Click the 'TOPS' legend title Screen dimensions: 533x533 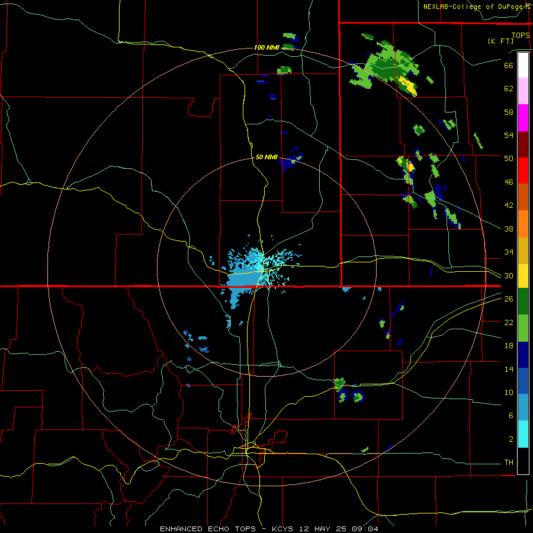click(x=521, y=35)
